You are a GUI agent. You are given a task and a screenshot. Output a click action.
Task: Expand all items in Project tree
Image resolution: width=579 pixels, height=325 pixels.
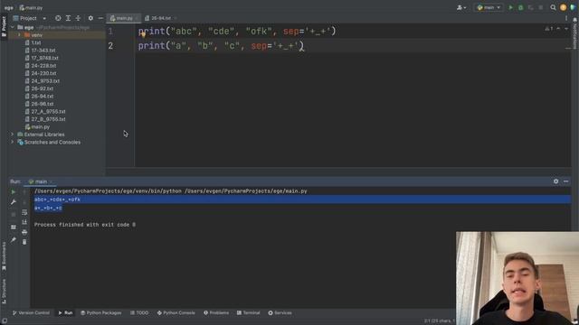68,18
